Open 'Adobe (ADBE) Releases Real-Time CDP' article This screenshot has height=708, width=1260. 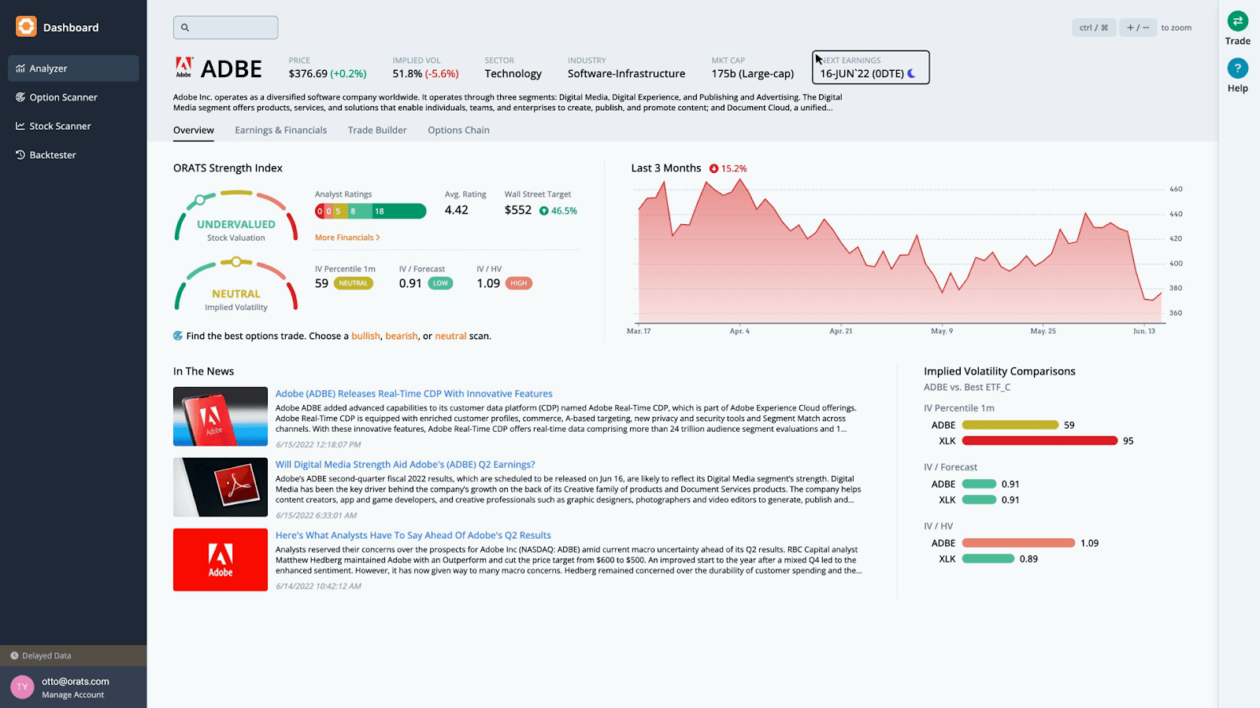coord(413,394)
